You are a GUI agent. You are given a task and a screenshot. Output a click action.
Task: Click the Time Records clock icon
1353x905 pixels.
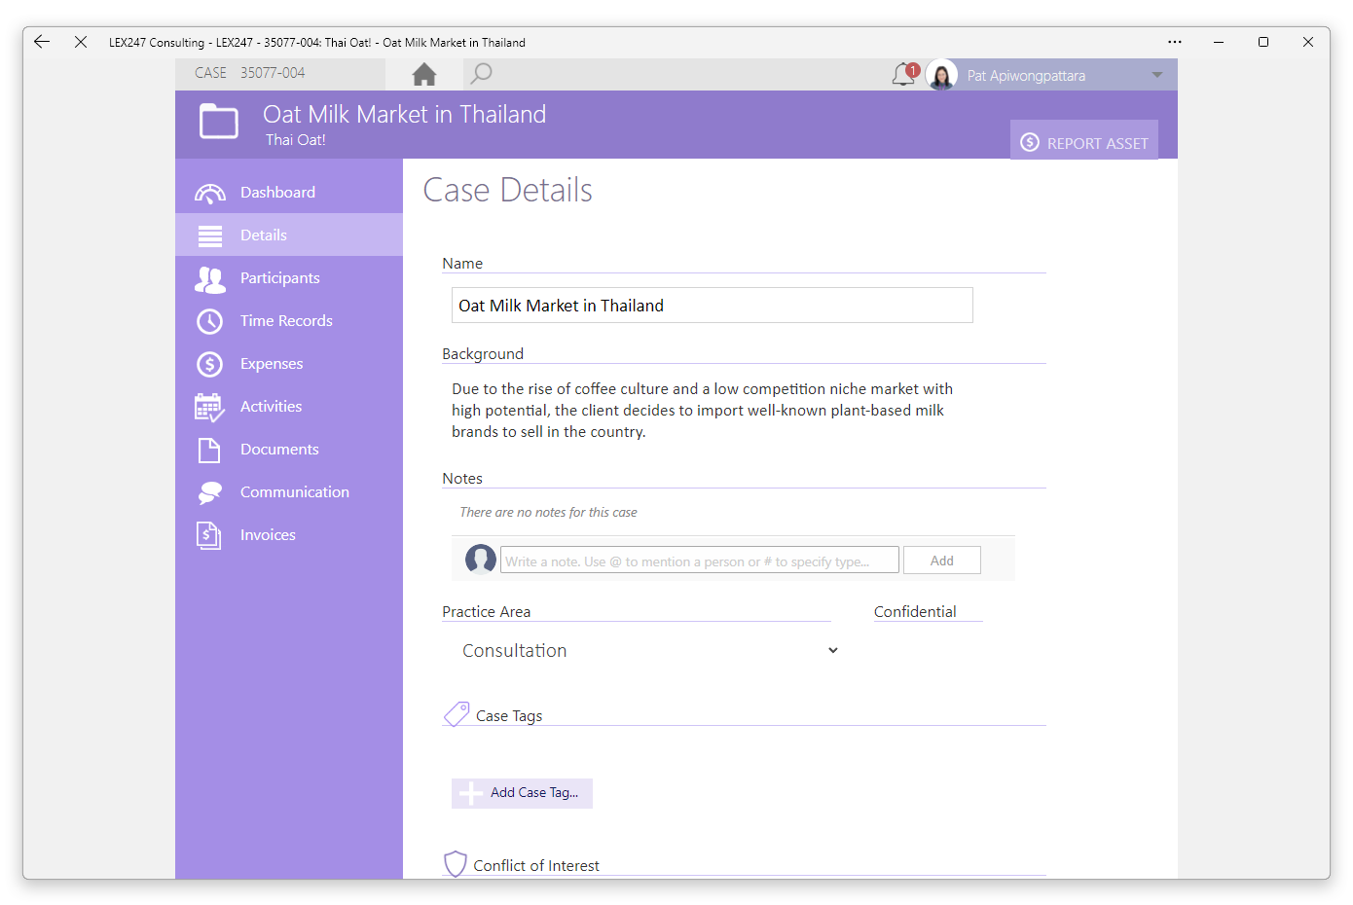tap(209, 321)
